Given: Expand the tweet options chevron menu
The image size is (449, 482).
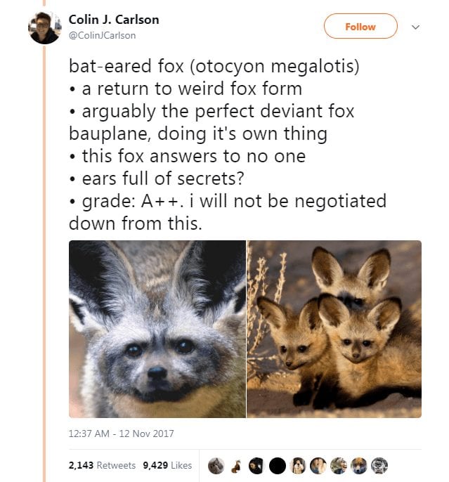Looking at the screenshot, I should (415, 27).
